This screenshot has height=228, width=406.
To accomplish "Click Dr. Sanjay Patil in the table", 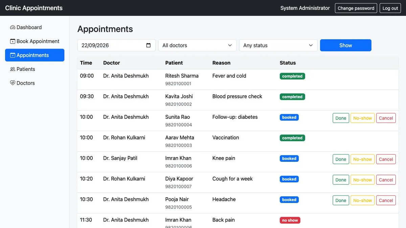I will [x=120, y=158].
